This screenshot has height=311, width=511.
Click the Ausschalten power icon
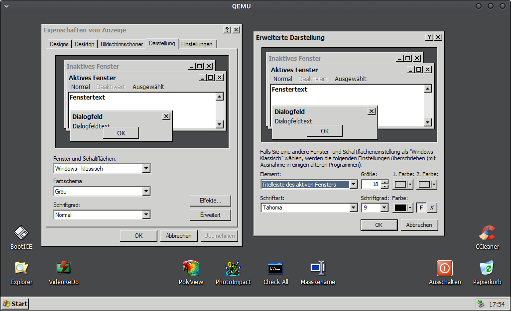point(445,273)
